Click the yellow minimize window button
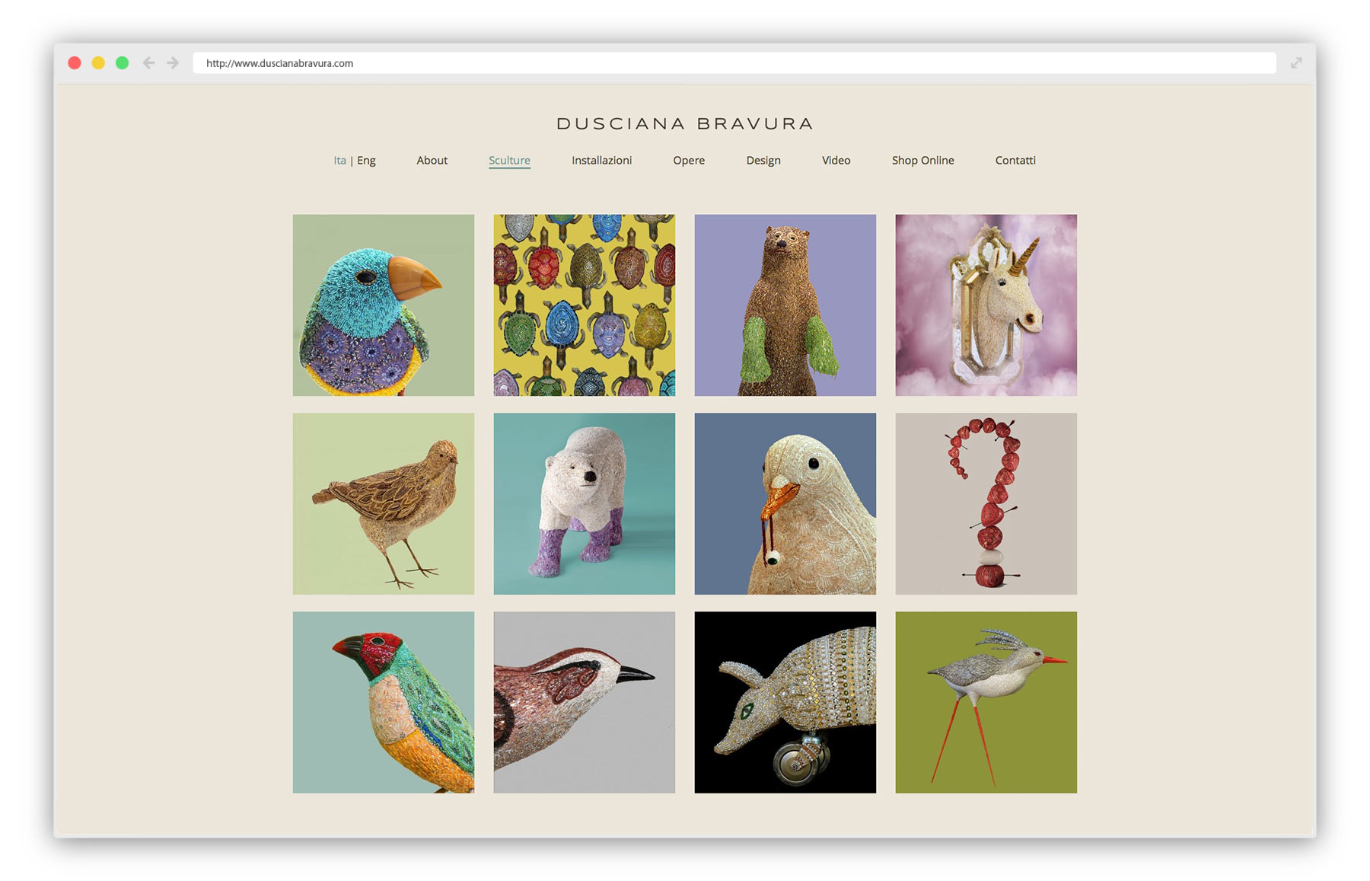Viewport: 1370px width, 881px height. tap(98, 63)
